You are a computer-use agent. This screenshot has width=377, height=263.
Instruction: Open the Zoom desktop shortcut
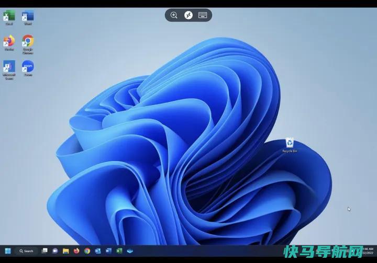[x=28, y=68]
